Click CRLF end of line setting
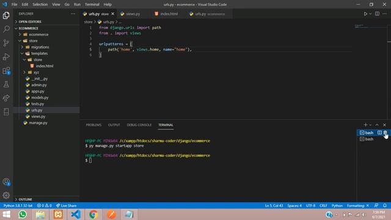Image resolution: width=391 pixels, height=220 pixels. point(323,205)
